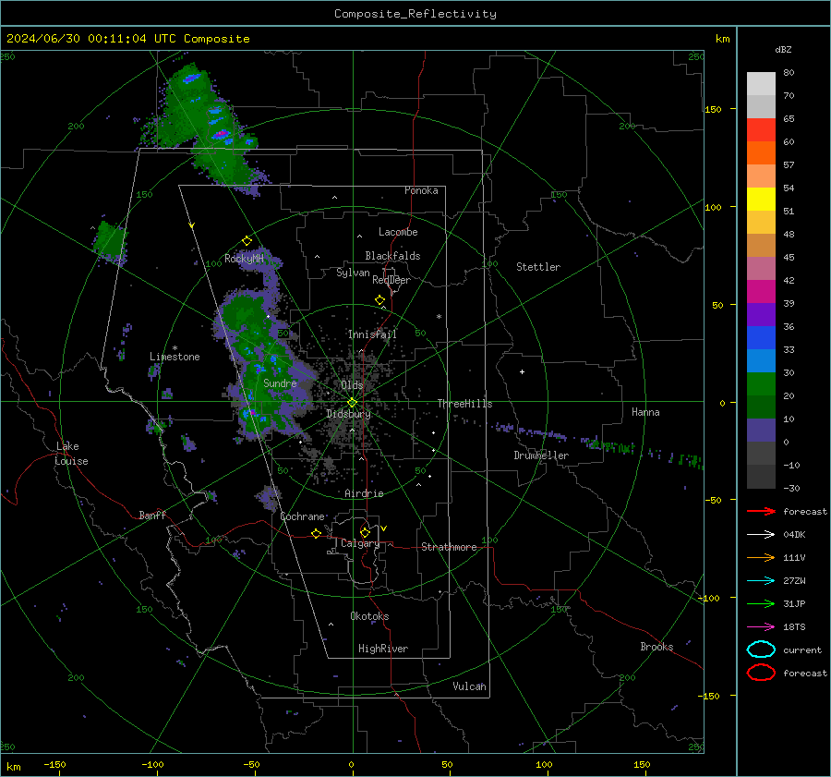Click the magenta 18TS arrow icon
Screen dimensions: 831x777
coord(761,627)
